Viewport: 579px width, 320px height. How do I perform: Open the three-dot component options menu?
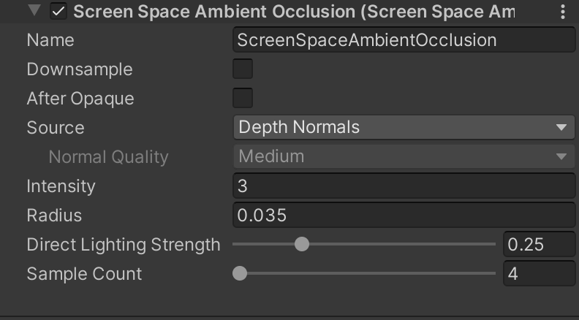click(562, 12)
